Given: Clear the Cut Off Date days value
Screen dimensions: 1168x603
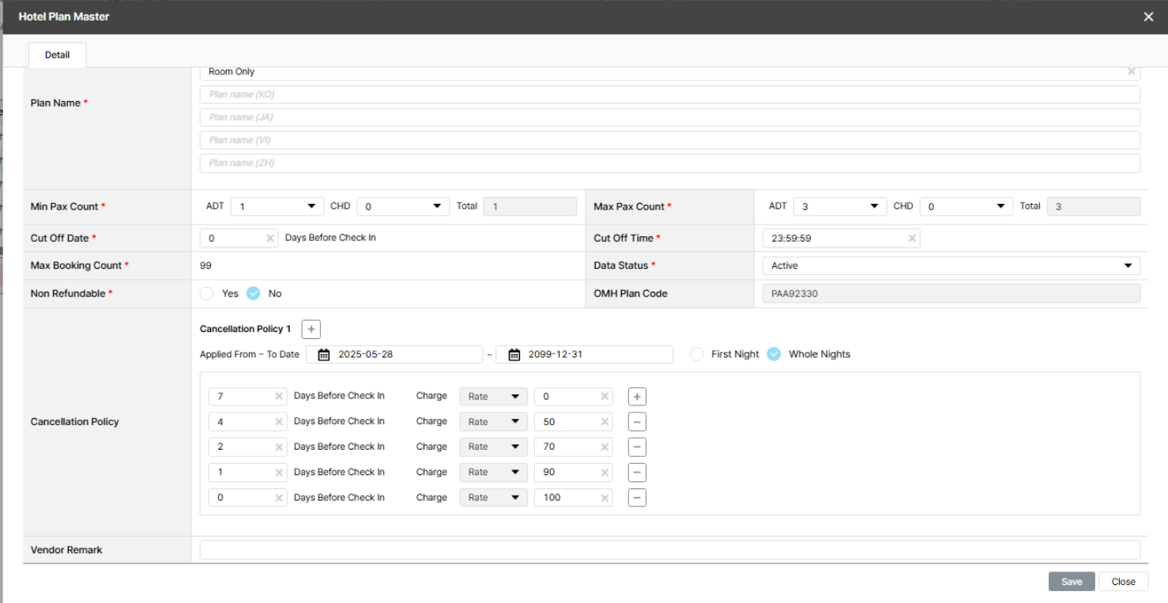Looking at the screenshot, I should pos(269,238).
